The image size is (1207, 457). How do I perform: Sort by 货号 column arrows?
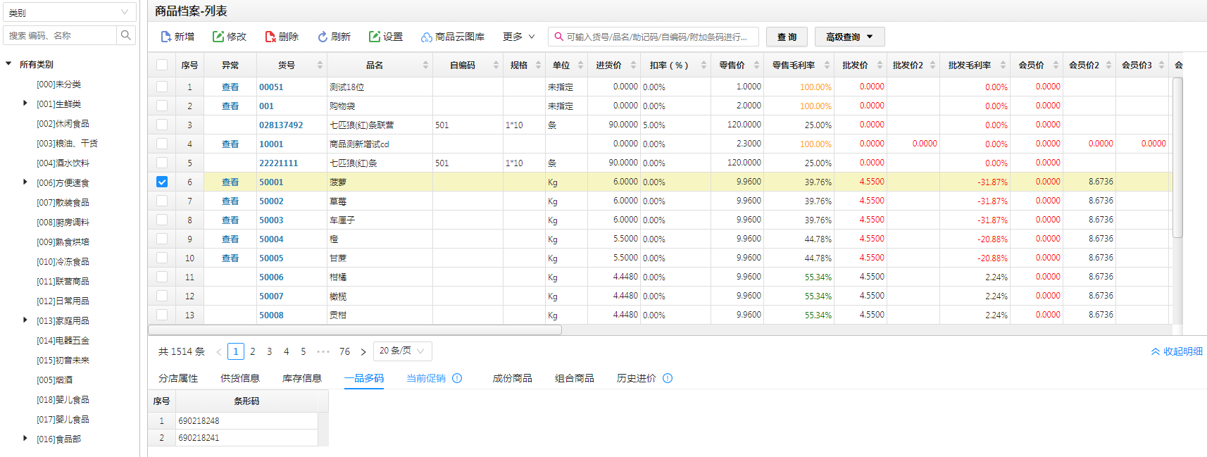[320, 65]
